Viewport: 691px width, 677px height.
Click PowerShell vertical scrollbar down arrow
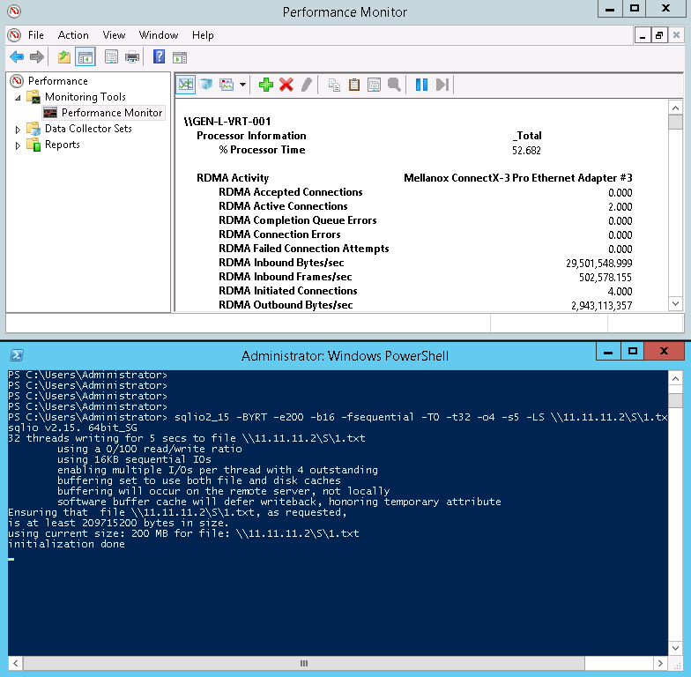point(675,649)
